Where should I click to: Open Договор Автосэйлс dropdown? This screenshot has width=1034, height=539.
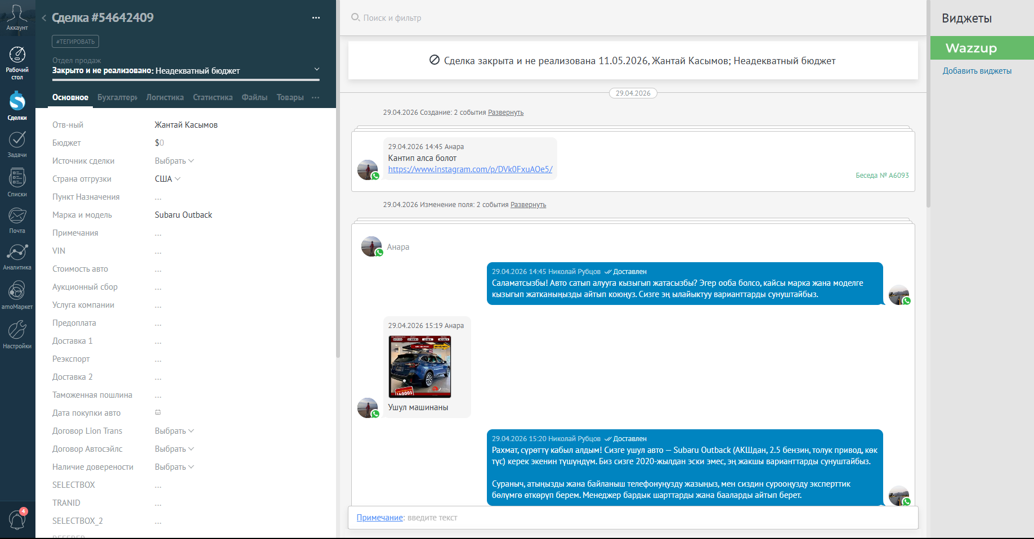[174, 449]
